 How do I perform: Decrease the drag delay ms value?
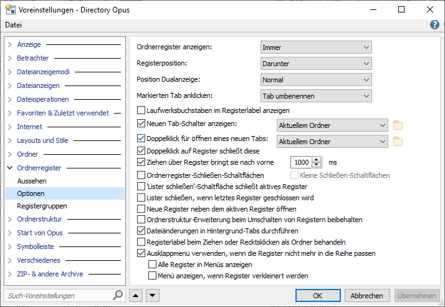tap(316, 165)
